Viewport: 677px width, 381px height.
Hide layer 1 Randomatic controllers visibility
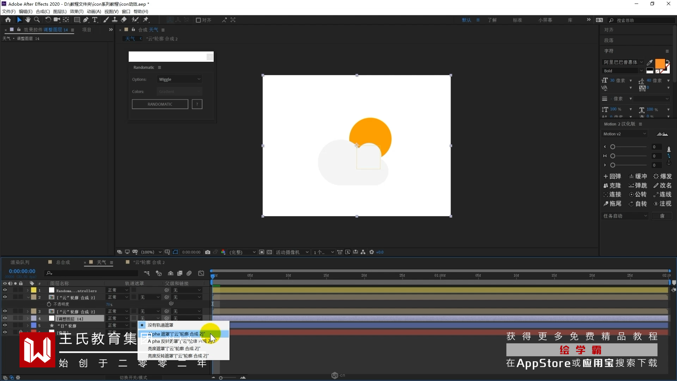click(x=5, y=290)
